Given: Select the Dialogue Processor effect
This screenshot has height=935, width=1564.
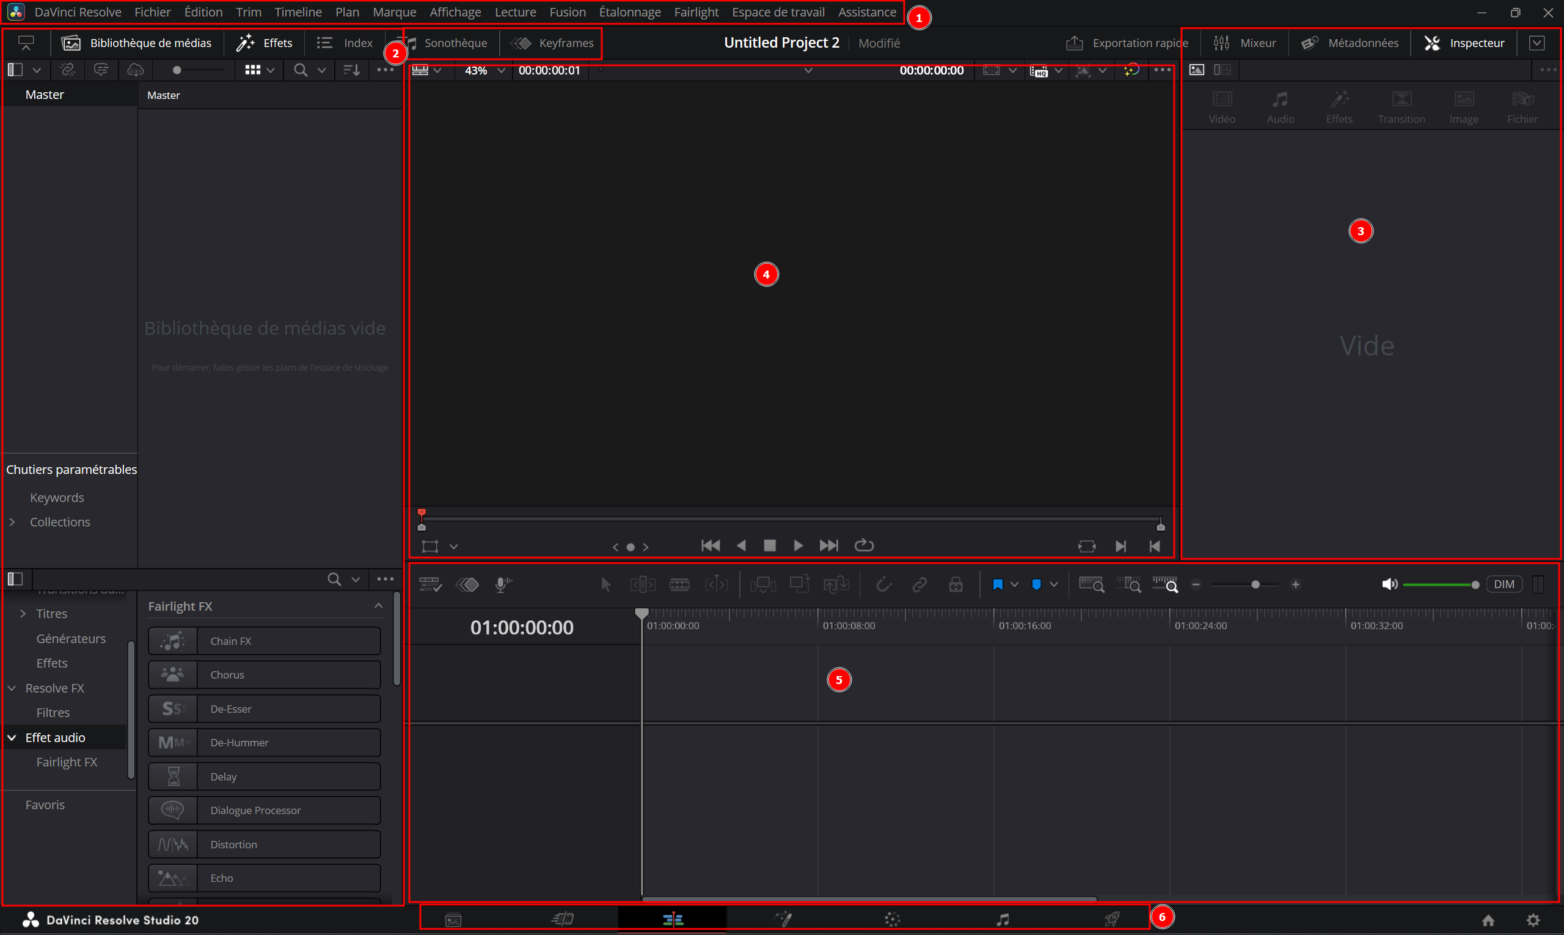Looking at the screenshot, I should point(264,810).
